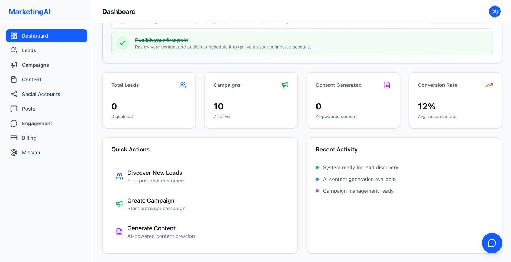Start the Create Campaign quick action
The image size is (511, 262).
[200, 204]
